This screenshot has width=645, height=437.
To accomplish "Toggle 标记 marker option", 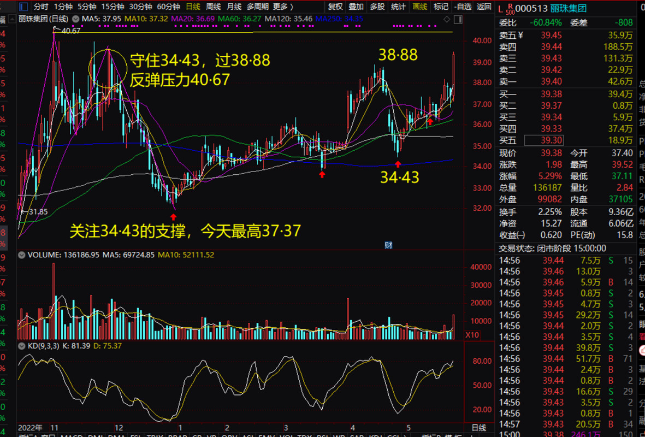I will tap(441, 7).
